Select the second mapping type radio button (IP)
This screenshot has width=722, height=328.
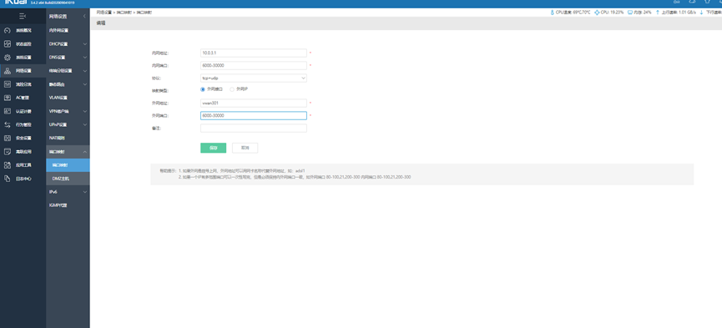pyautogui.click(x=231, y=89)
